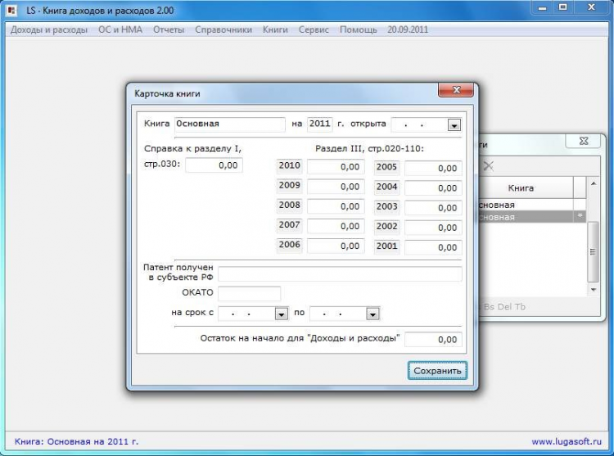
Task: Open the ОС и НМА menu
Action: (x=120, y=29)
